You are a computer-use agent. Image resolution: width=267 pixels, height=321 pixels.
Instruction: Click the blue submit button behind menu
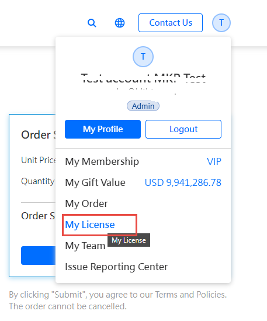coord(38,256)
